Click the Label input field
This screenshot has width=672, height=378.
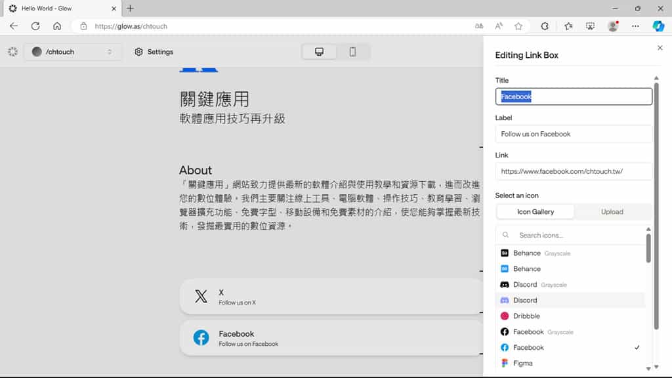(x=574, y=134)
